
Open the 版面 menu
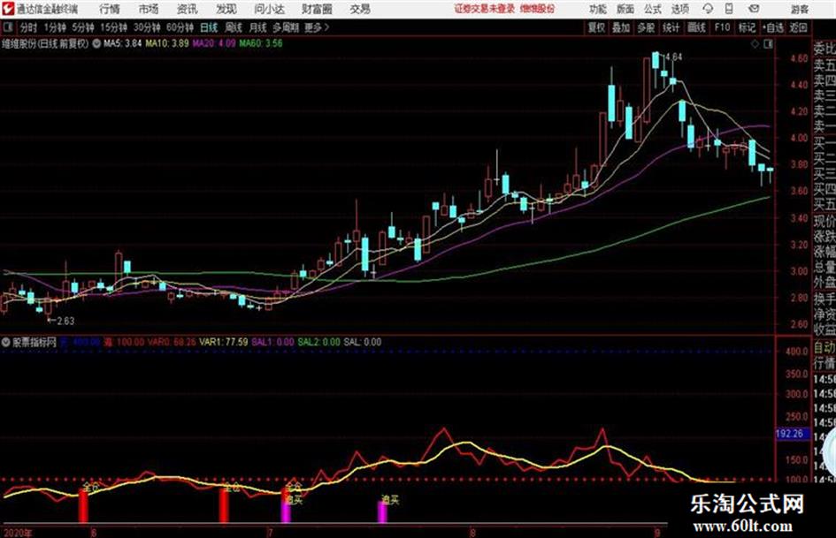click(625, 9)
